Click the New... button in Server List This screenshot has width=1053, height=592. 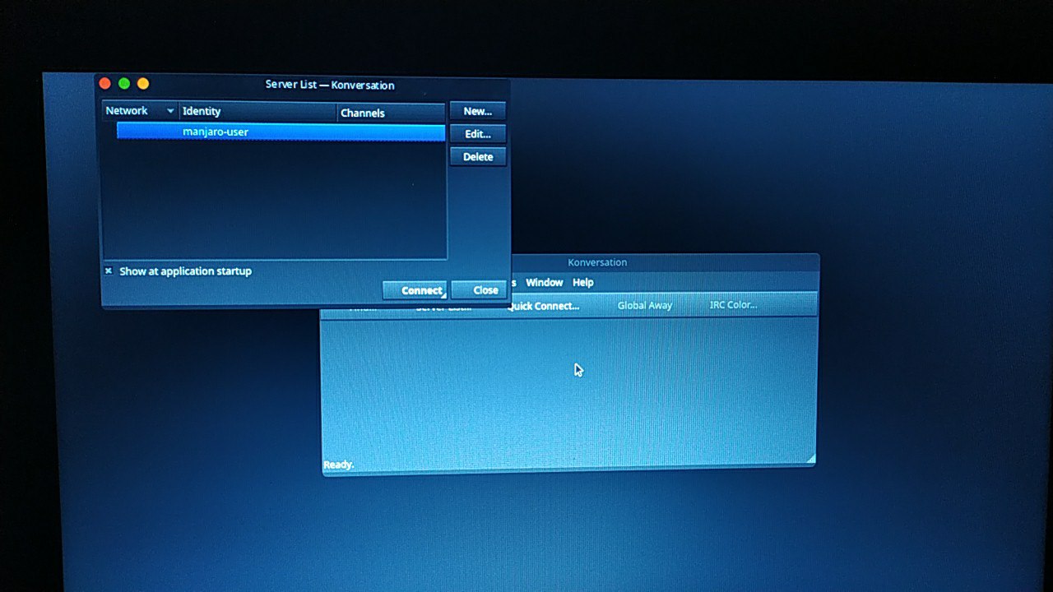(x=477, y=111)
